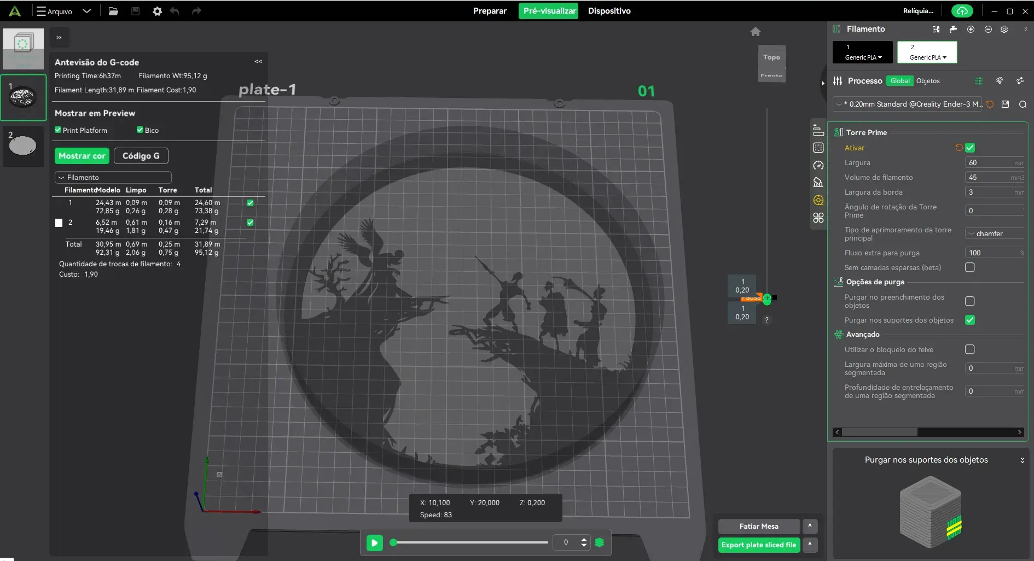Toggle the green cube beside the frame counter
The width and height of the screenshot is (1034, 561).
600,542
